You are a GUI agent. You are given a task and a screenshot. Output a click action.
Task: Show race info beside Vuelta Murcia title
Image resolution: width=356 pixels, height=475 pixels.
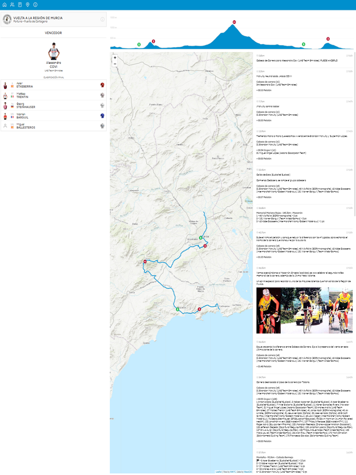click(103, 19)
